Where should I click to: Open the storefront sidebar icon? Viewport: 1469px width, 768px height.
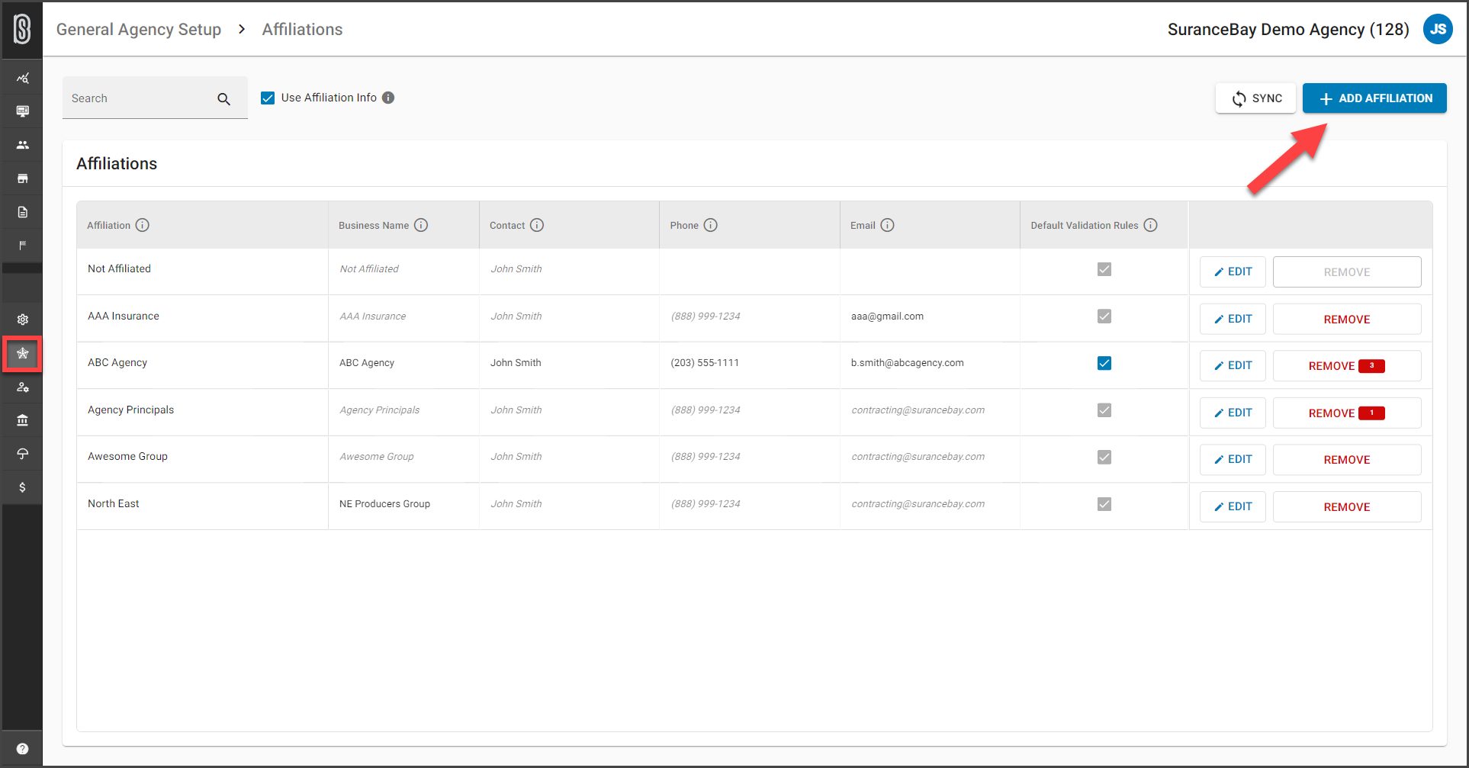(22, 178)
